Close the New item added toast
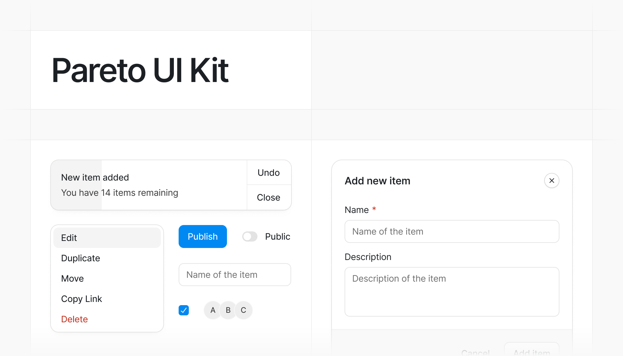623x356 pixels. click(269, 197)
